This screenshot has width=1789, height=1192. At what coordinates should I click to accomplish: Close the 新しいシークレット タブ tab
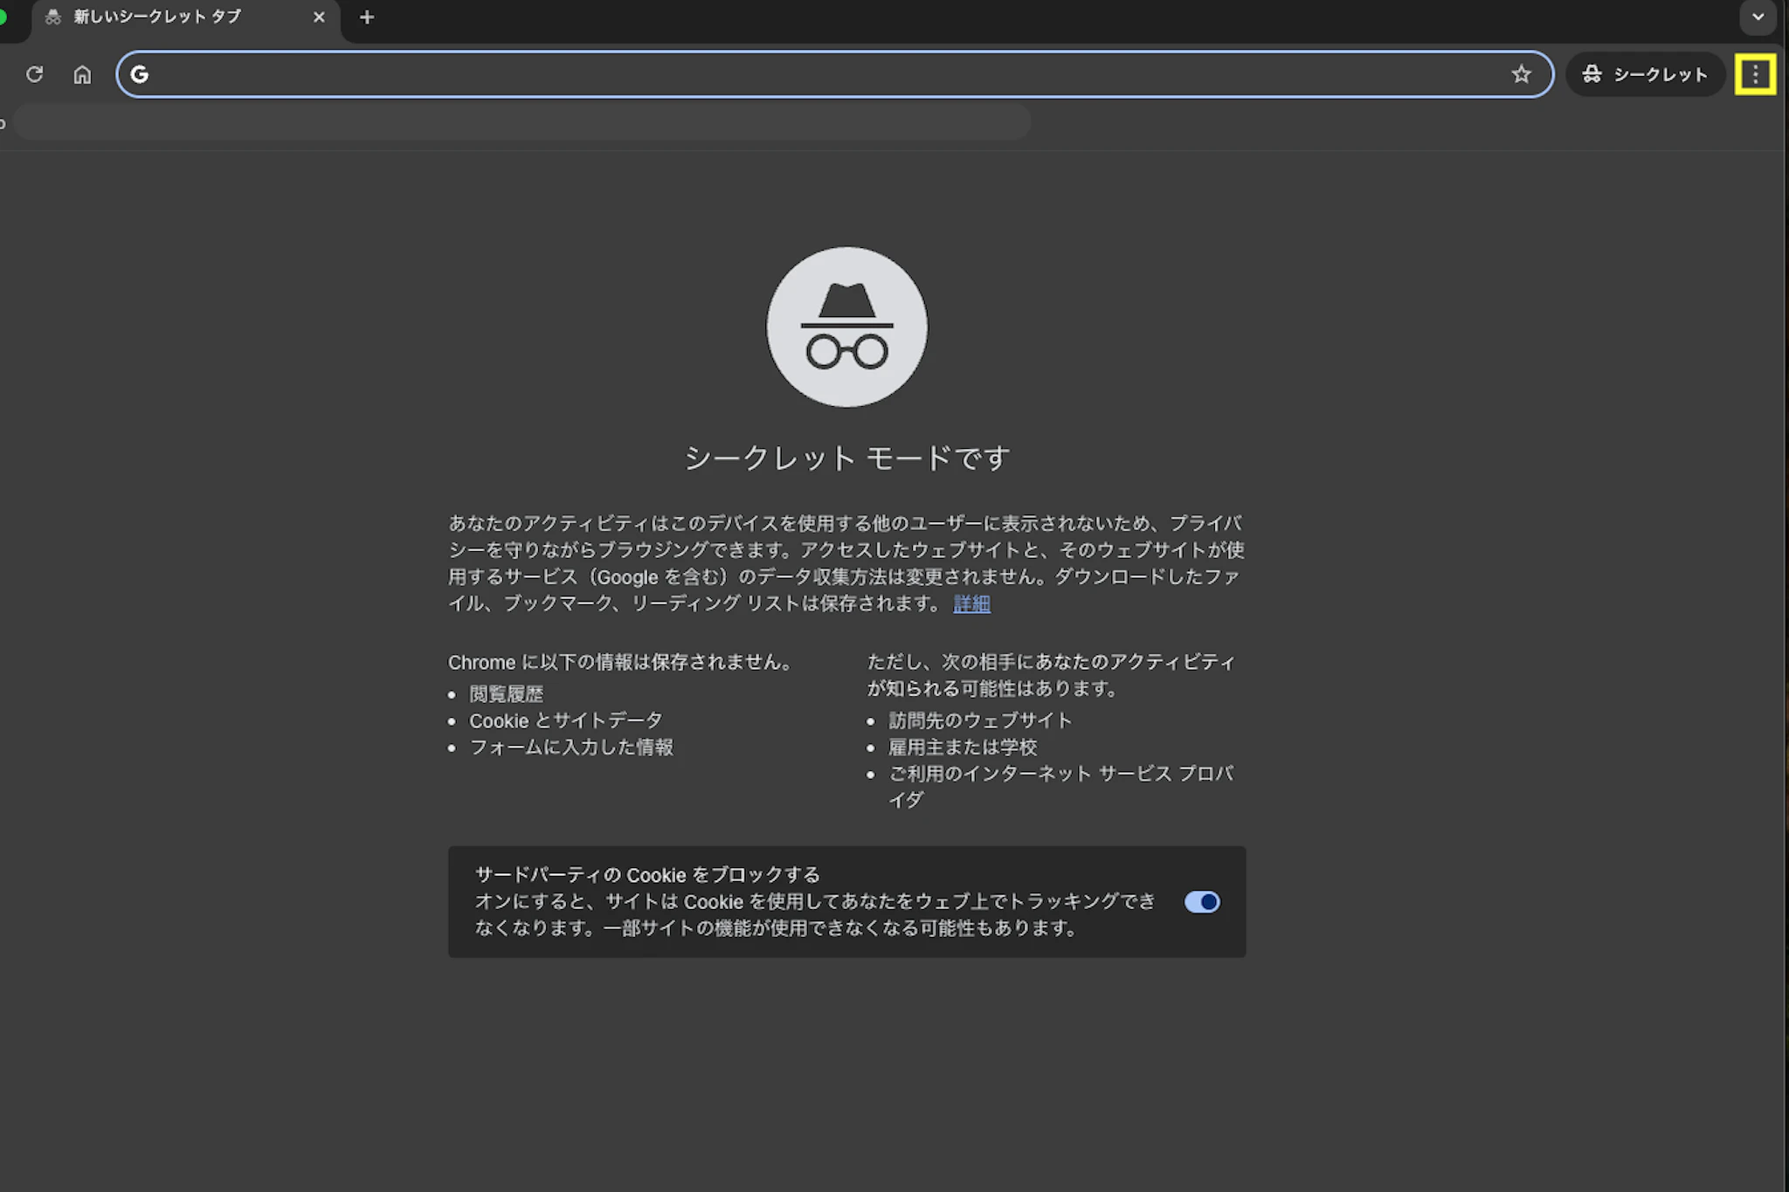point(319,17)
